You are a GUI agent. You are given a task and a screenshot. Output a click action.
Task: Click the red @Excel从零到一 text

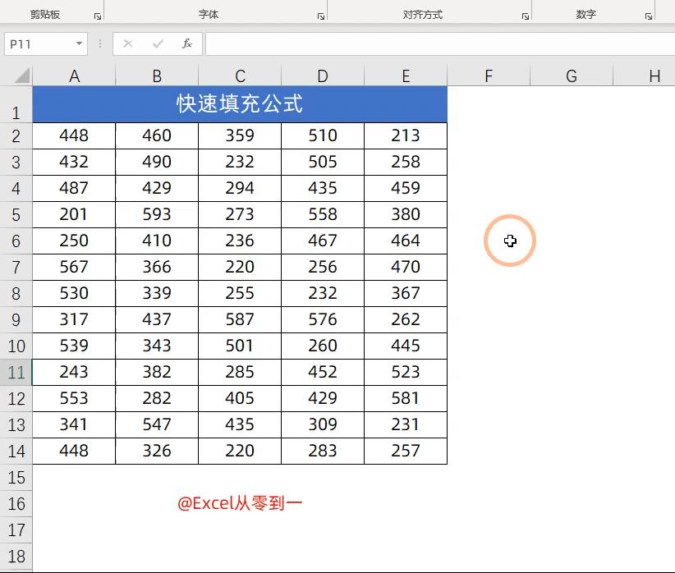pyautogui.click(x=239, y=504)
